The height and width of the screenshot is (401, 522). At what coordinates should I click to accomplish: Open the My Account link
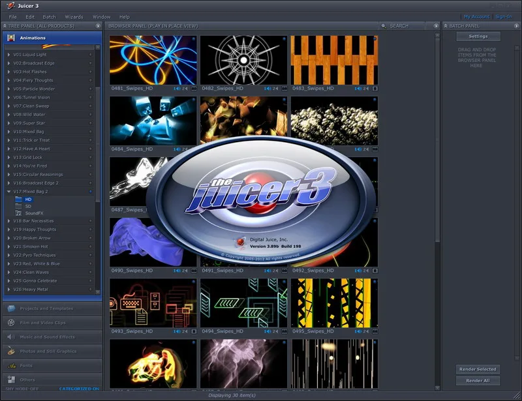pyautogui.click(x=476, y=17)
